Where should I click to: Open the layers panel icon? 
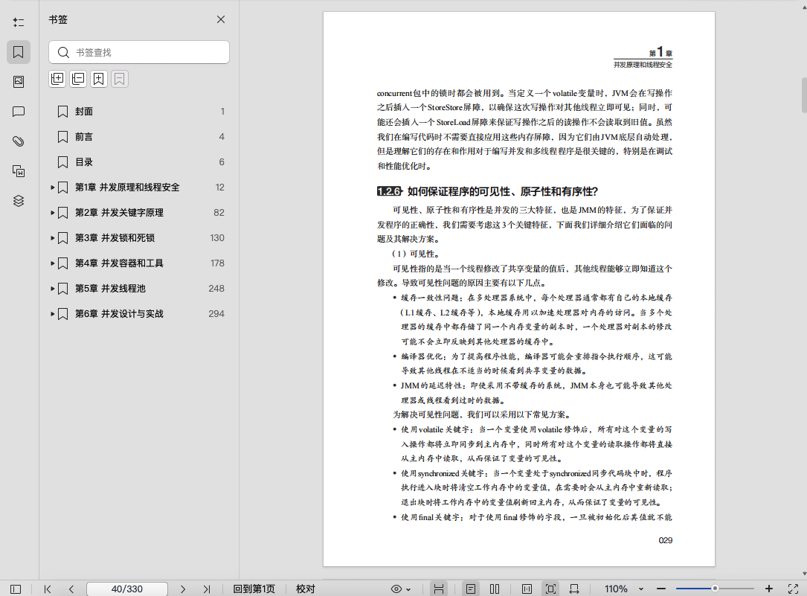pos(19,201)
